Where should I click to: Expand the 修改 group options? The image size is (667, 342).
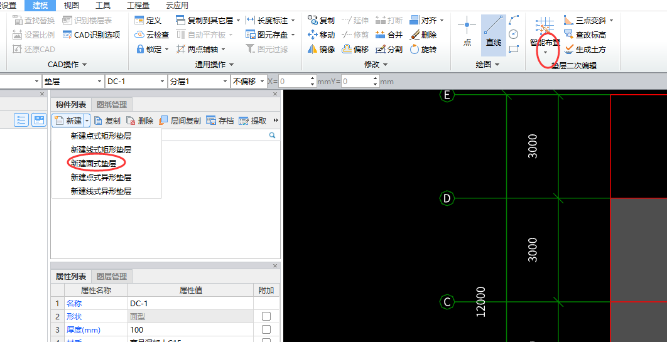pos(386,65)
